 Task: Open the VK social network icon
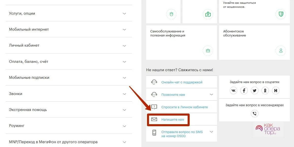(x=233, y=91)
